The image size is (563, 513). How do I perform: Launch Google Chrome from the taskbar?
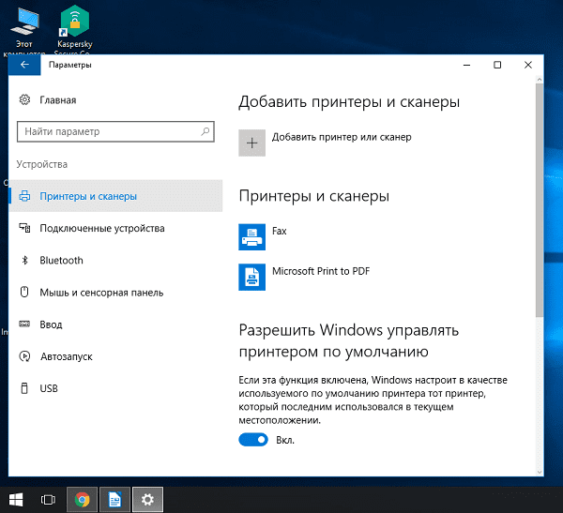[83, 500]
